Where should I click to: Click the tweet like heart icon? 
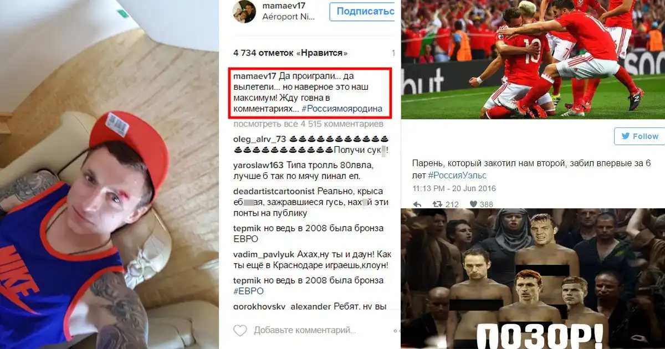coord(473,204)
